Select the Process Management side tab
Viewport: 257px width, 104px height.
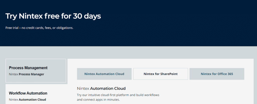click(36, 71)
